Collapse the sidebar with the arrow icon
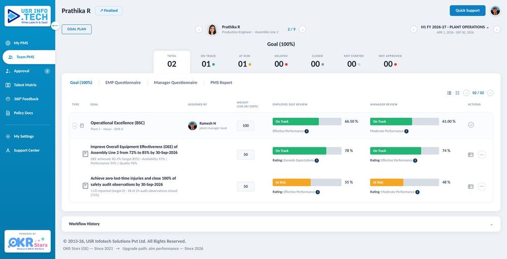This screenshot has width=507, height=259. tap(55, 25)
